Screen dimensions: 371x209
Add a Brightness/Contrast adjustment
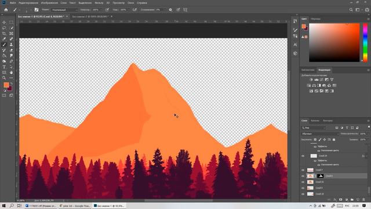(x=311, y=80)
